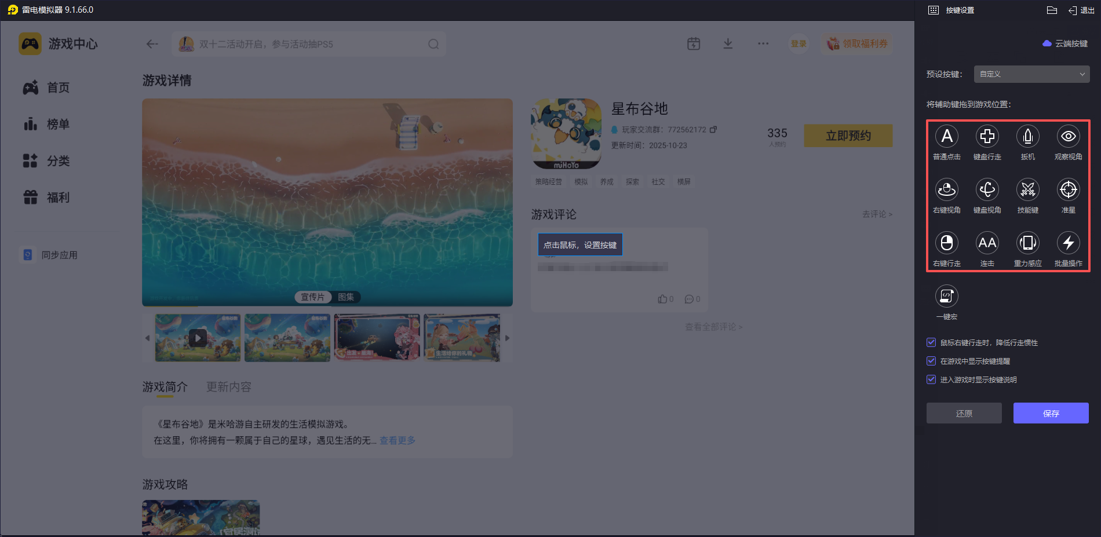
Task: Open the three-dot more menu
Action: tap(763, 43)
